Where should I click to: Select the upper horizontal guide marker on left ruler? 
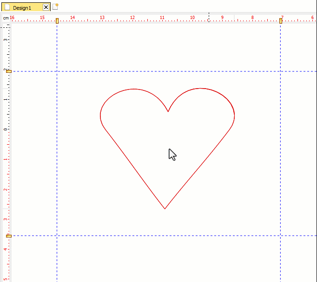pos(9,71)
